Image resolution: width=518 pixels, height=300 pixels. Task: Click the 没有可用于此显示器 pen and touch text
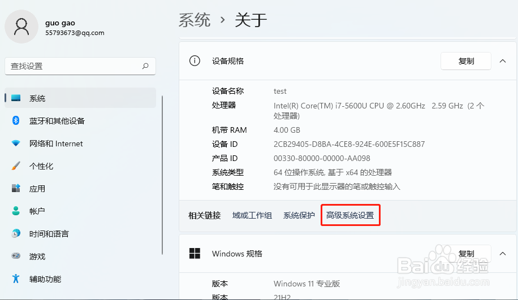click(337, 186)
